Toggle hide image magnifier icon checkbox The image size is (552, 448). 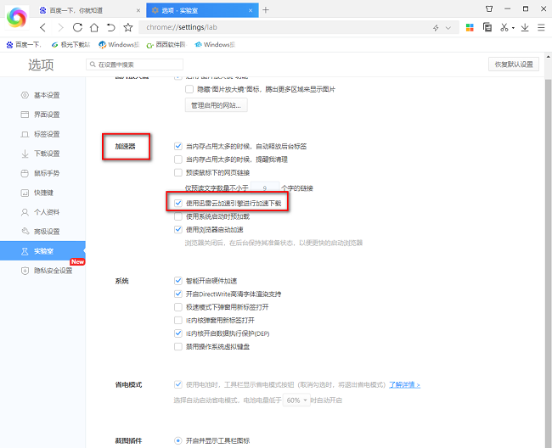click(189, 89)
